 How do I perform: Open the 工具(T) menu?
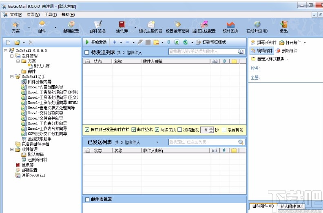click(51, 14)
